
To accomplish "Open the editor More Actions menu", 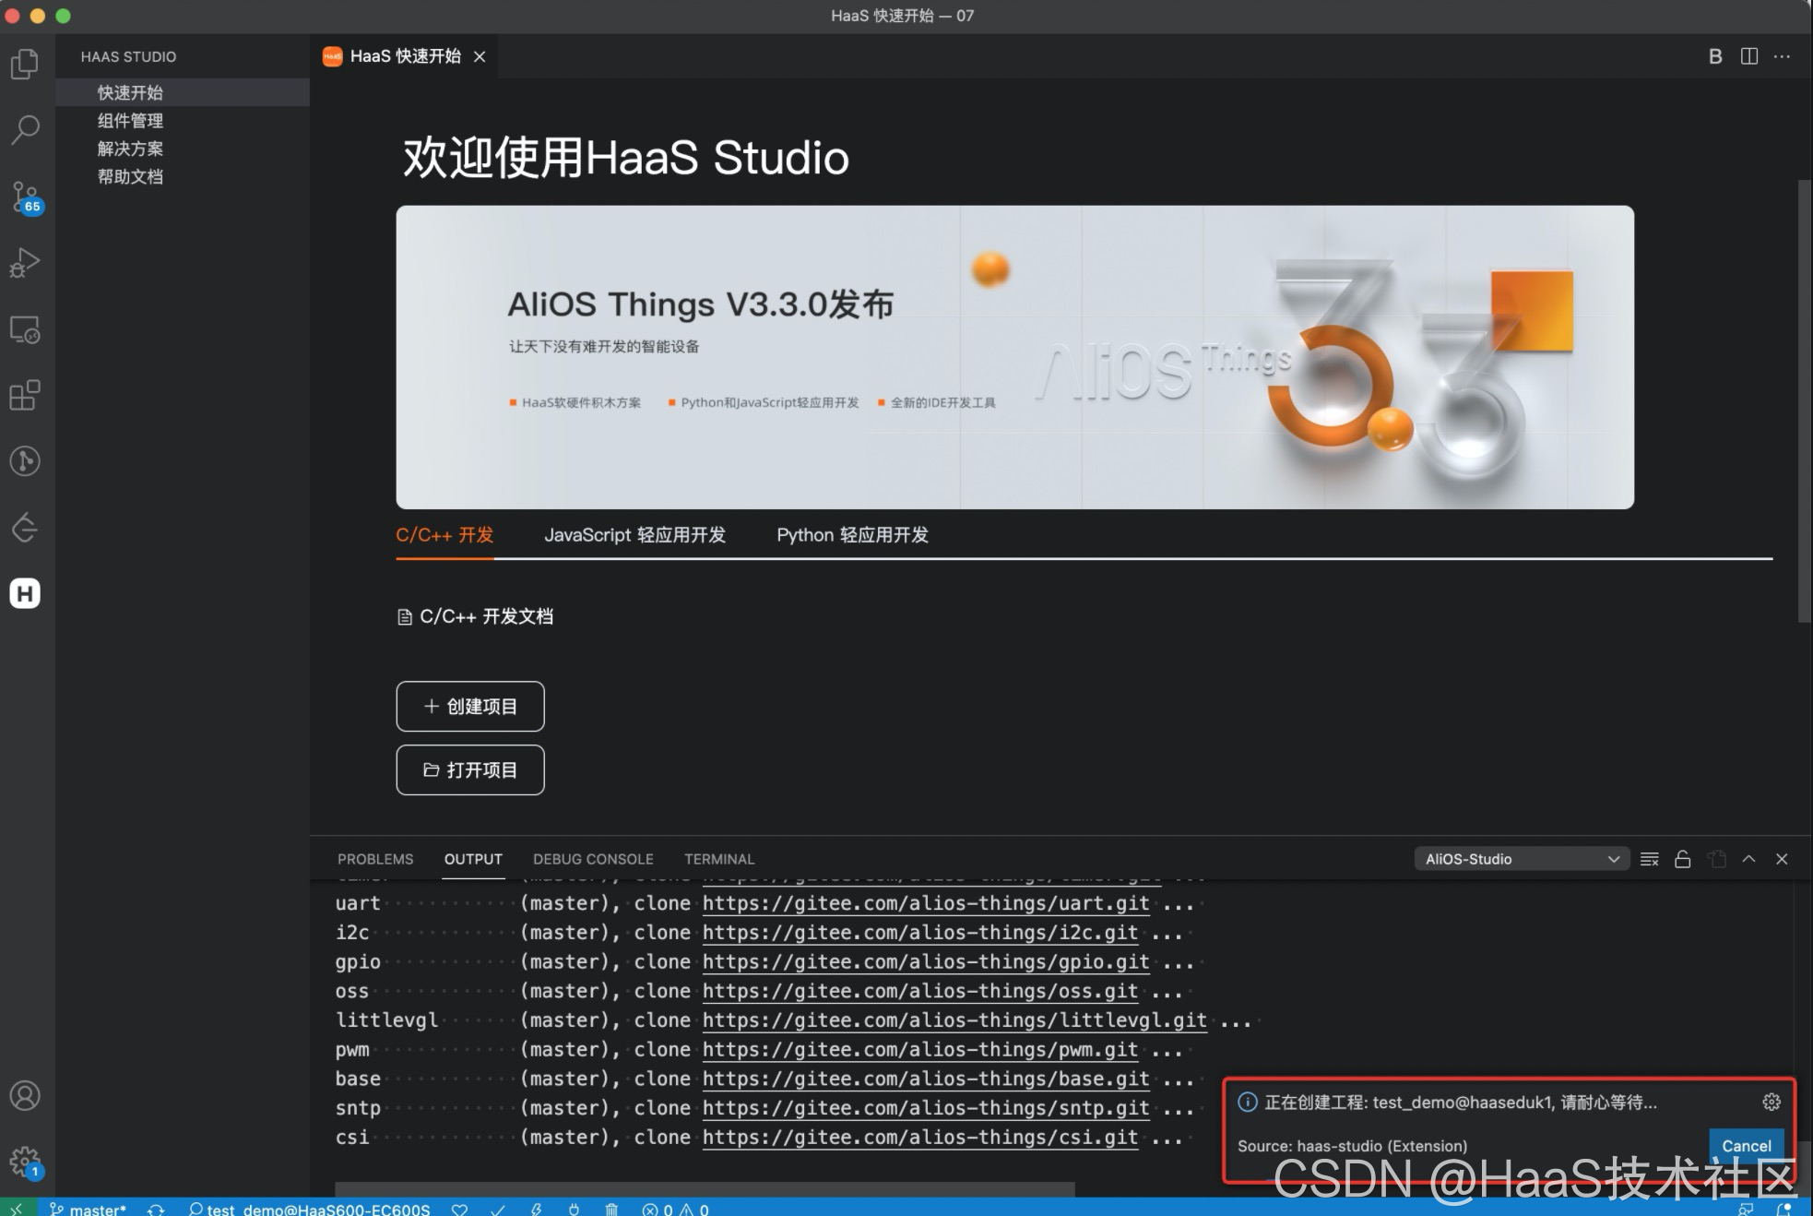I will coord(1782,56).
